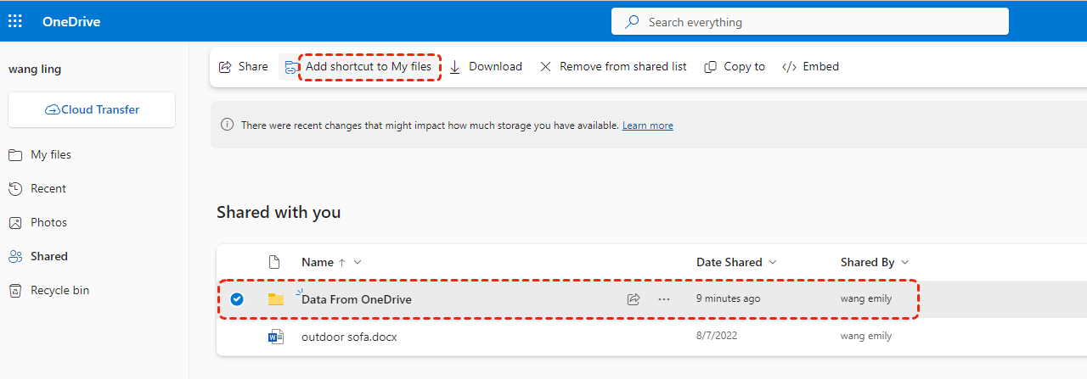This screenshot has height=379, width=1087.
Task: Click Add shortcut to My files
Action: (x=369, y=67)
